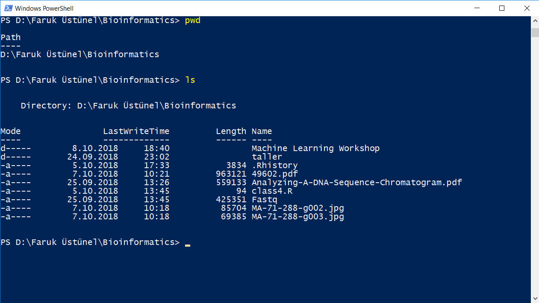Click the MA-71-288-g002.jpg file name
The image size is (539, 303).
tap(297, 208)
